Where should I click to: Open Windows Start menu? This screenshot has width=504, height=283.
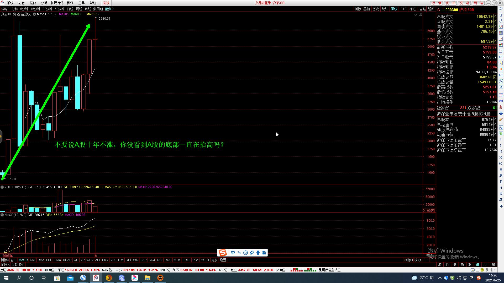pyautogui.click(x=6, y=278)
